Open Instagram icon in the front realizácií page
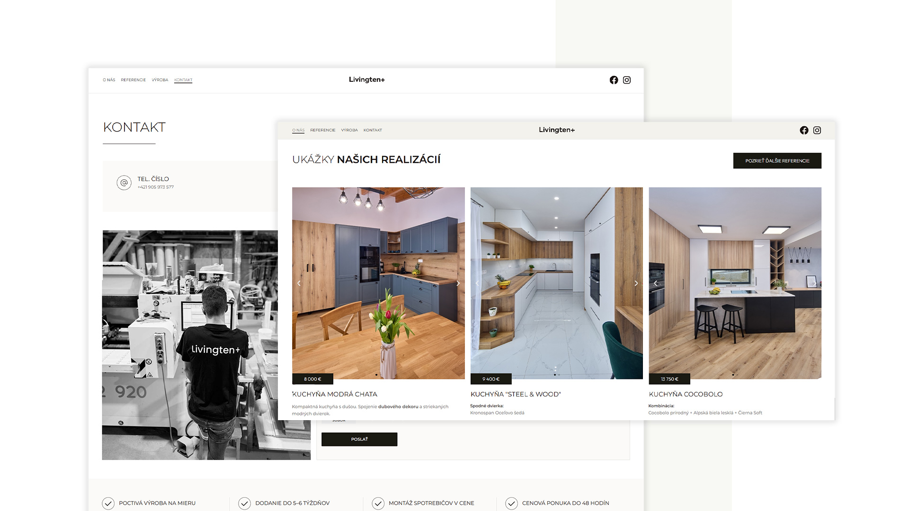This screenshot has height=511, width=909. click(x=817, y=130)
